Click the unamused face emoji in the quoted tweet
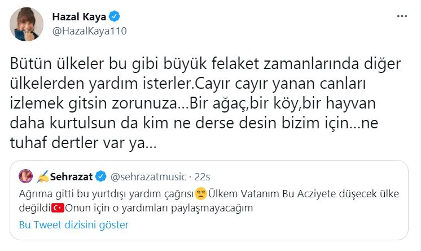The width and height of the screenshot is (421, 251). [200, 194]
